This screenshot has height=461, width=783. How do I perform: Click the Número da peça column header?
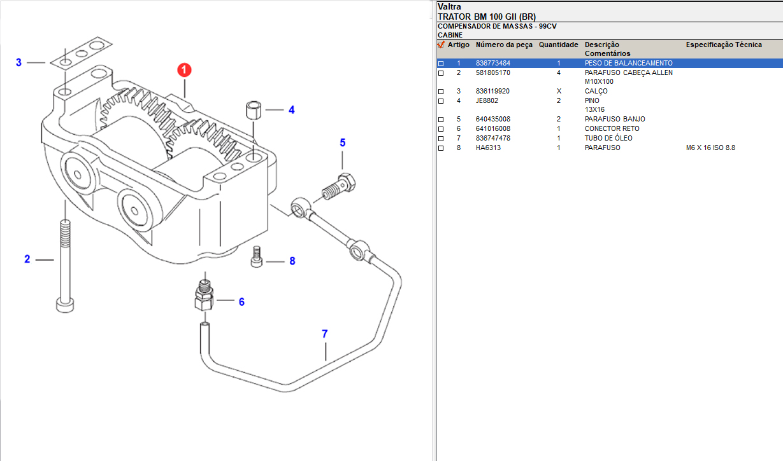pyautogui.click(x=504, y=45)
